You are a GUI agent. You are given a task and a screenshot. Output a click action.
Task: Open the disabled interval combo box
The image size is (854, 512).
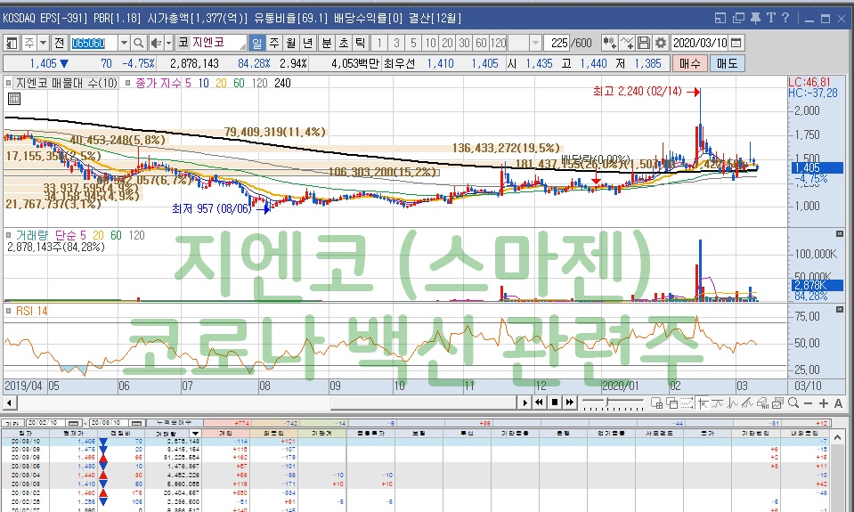[535, 43]
